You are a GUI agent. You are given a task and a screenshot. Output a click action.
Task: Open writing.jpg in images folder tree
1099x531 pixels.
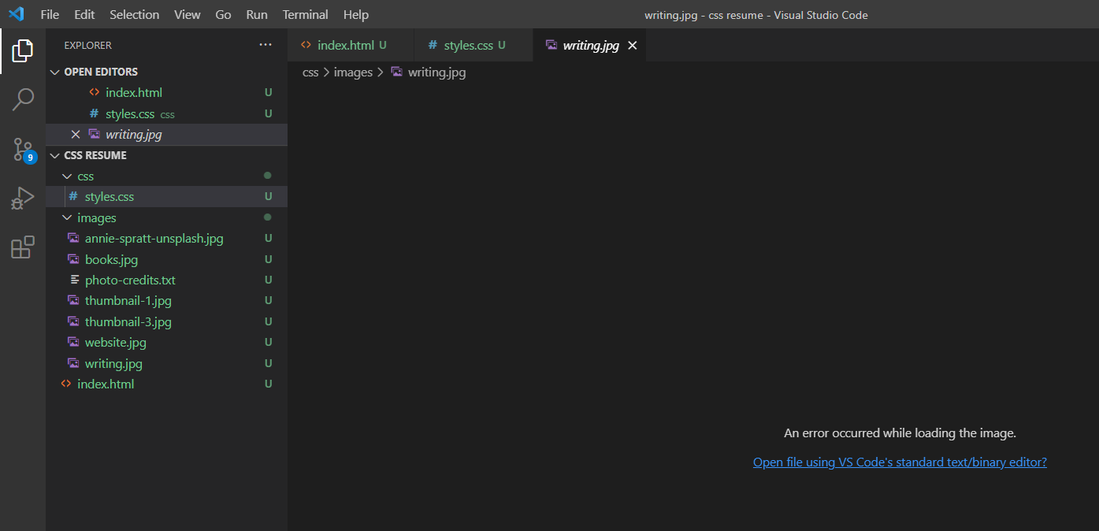click(x=166, y=364)
